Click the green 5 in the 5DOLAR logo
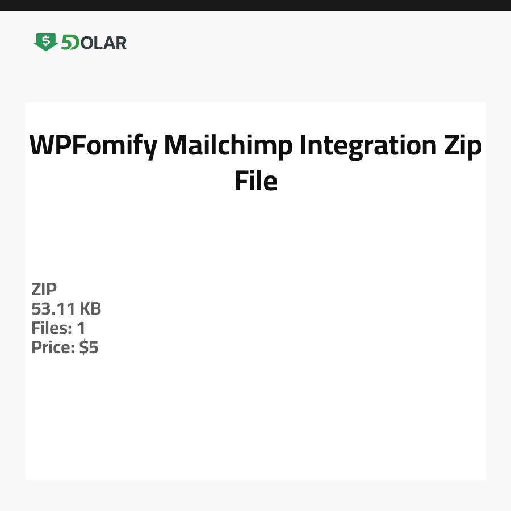Viewport: 511px width, 511px height. pyautogui.click(x=68, y=43)
